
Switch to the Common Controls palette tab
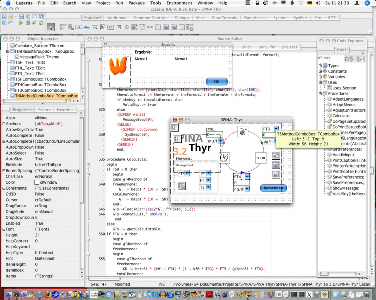150,18
